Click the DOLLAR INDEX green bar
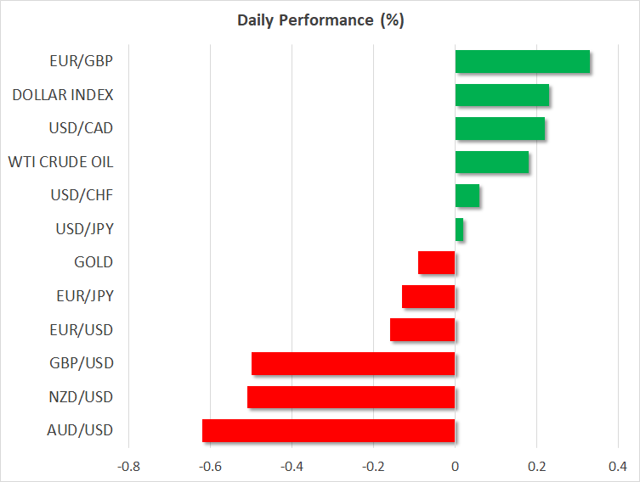 tap(502, 95)
